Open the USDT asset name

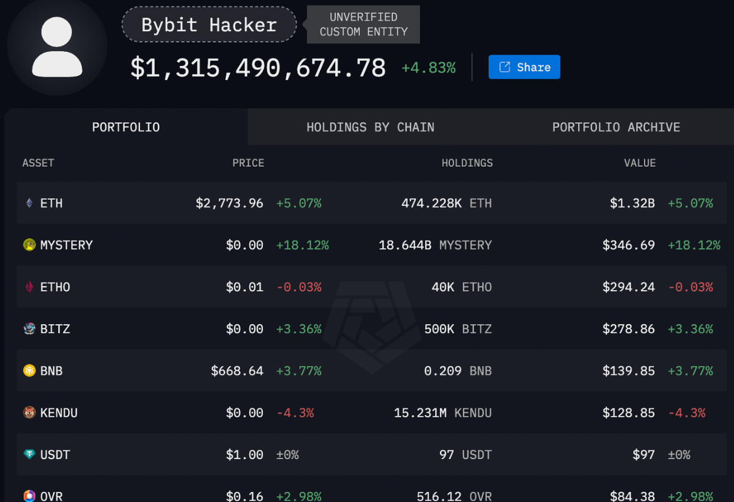click(x=55, y=454)
